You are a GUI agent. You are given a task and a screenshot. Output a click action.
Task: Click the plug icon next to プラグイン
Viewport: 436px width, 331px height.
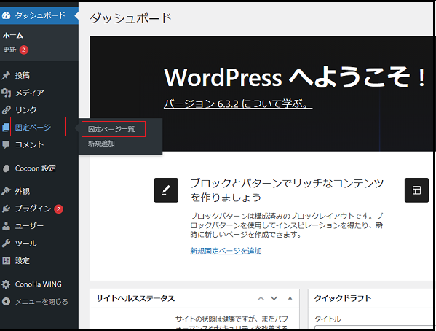[6, 209]
